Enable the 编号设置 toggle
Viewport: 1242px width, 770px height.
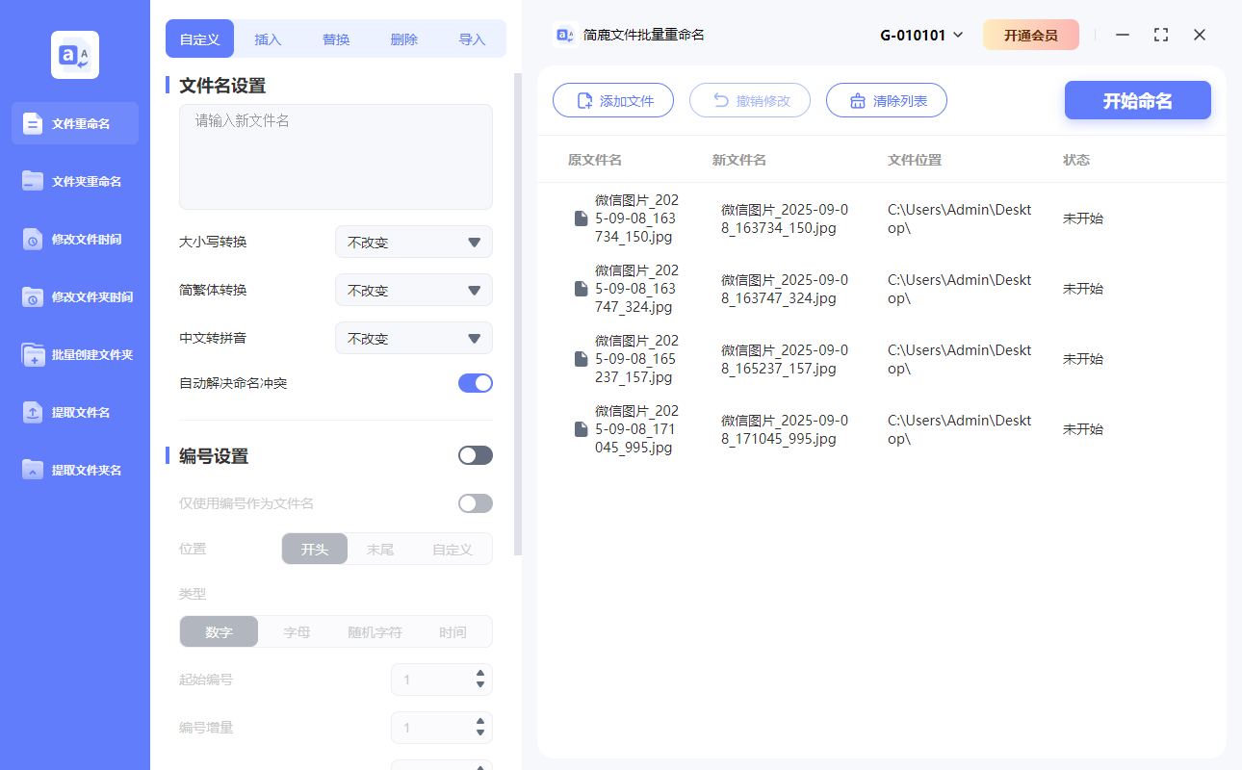(x=475, y=454)
